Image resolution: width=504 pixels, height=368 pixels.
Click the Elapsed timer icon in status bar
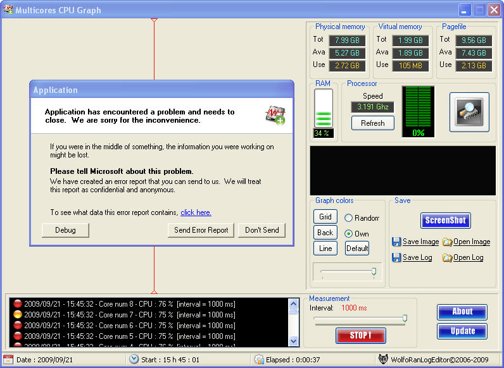pyautogui.click(x=259, y=359)
